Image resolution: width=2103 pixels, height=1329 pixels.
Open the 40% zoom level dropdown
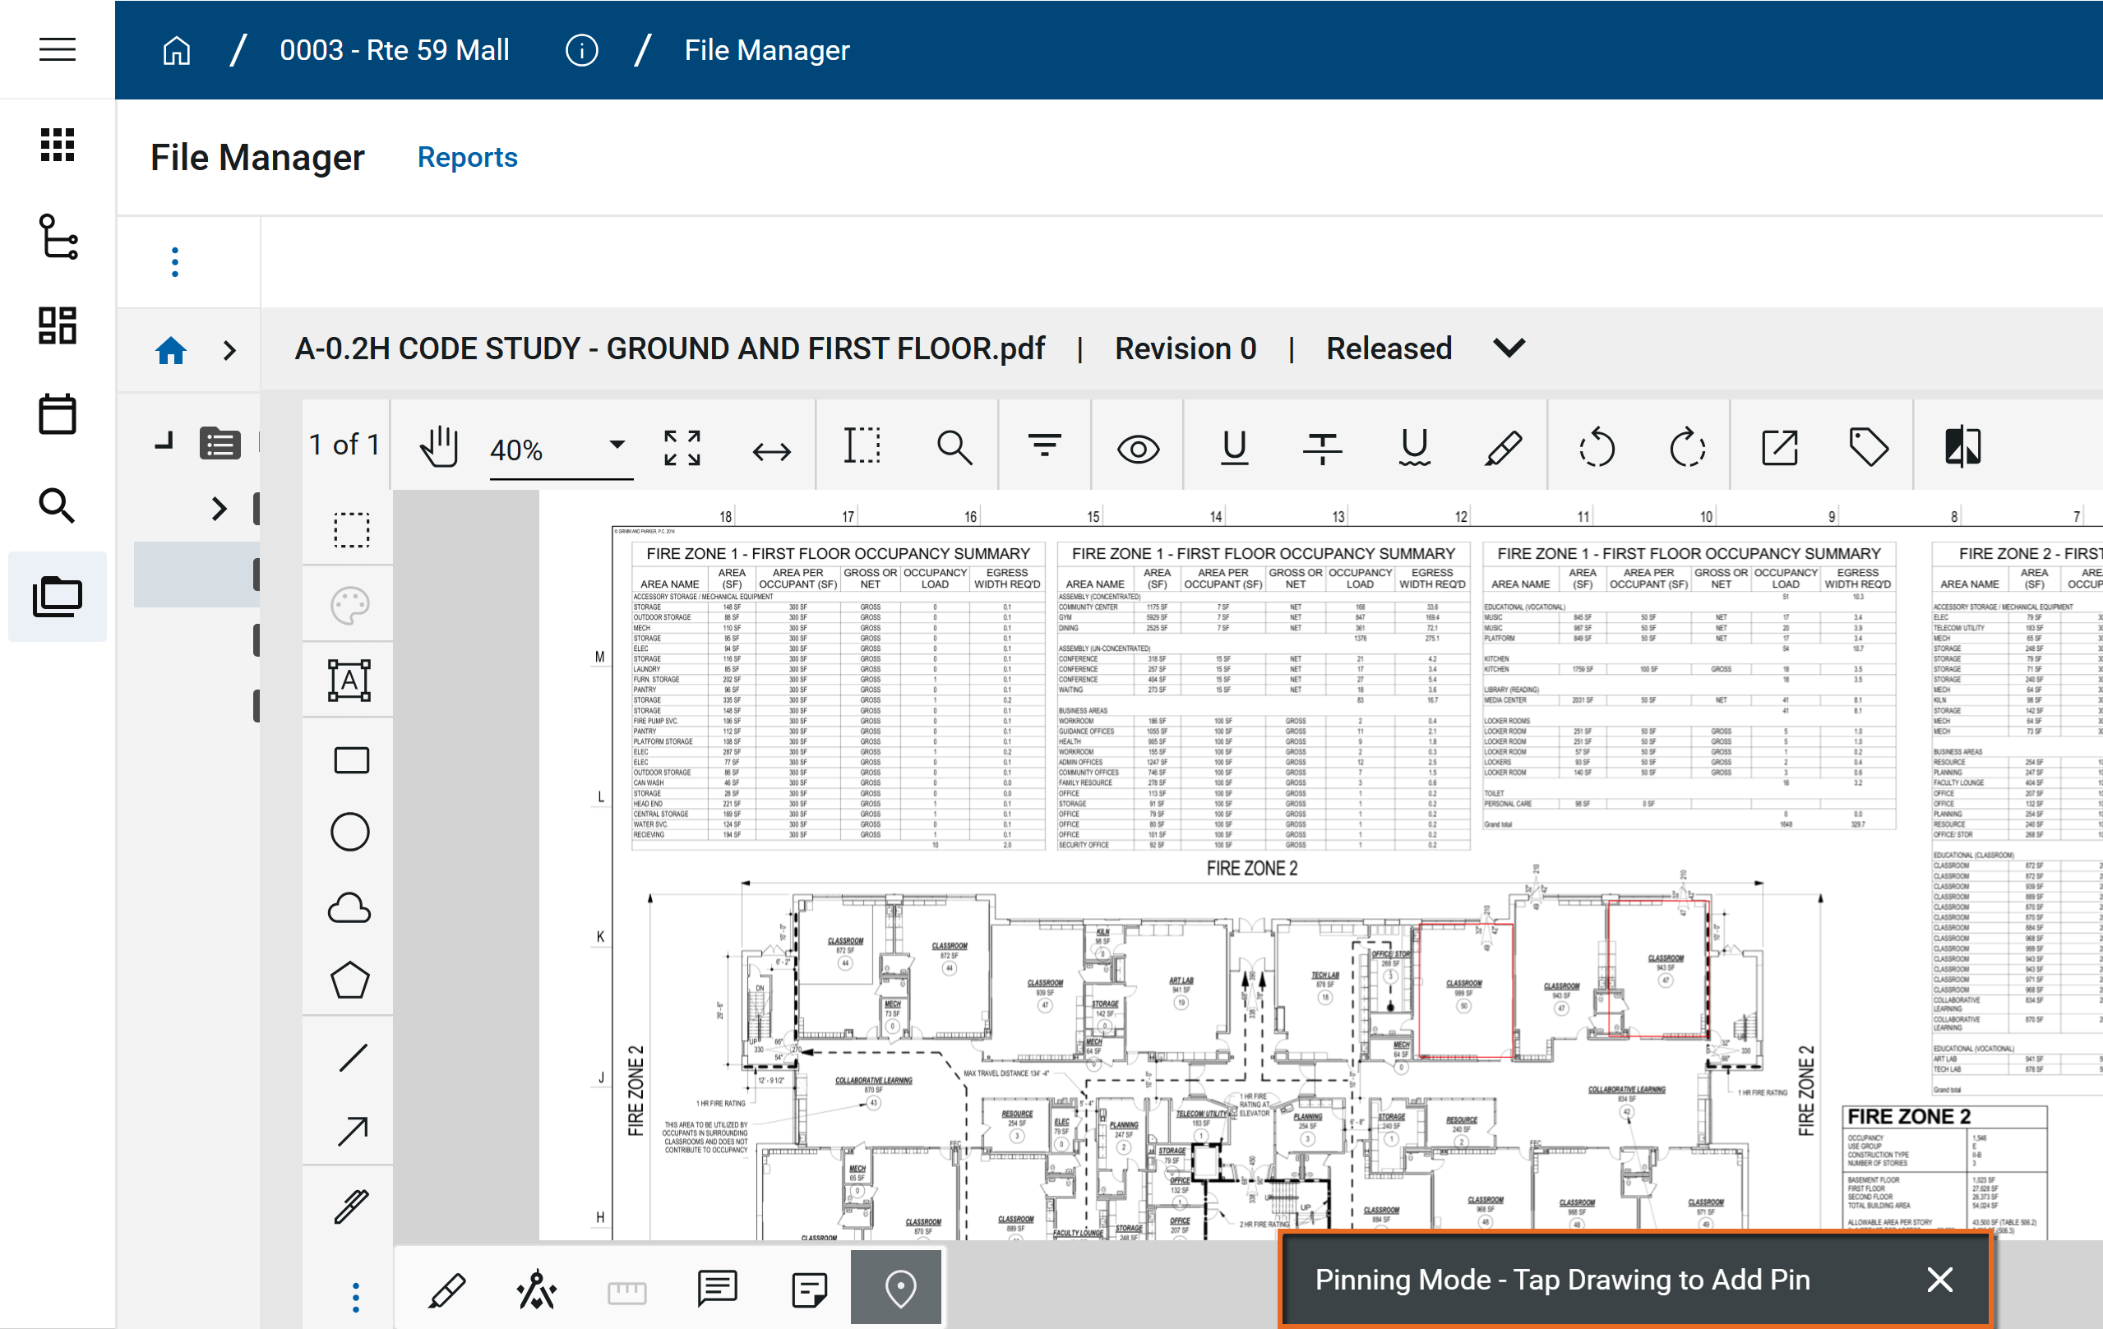point(617,445)
